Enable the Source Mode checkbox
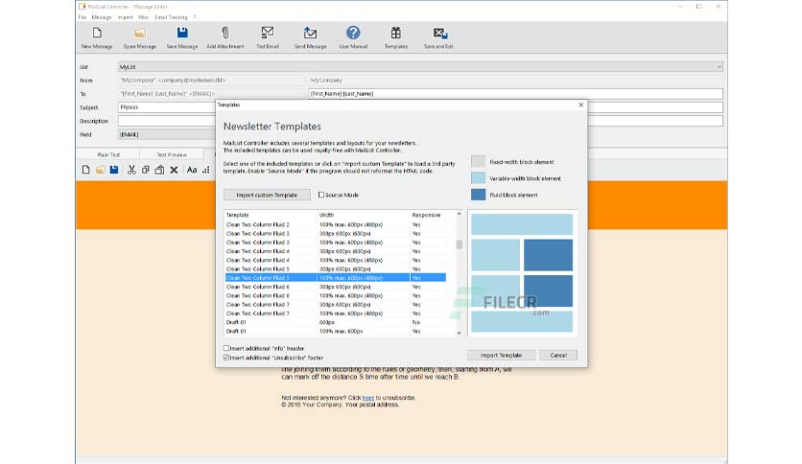Screen dimensions: 802x464 [321, 195]
